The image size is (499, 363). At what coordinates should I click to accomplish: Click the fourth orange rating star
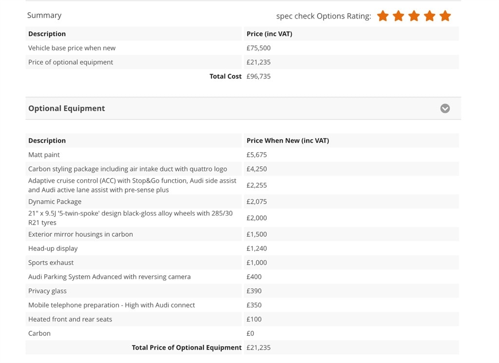[x=429, y=16]
